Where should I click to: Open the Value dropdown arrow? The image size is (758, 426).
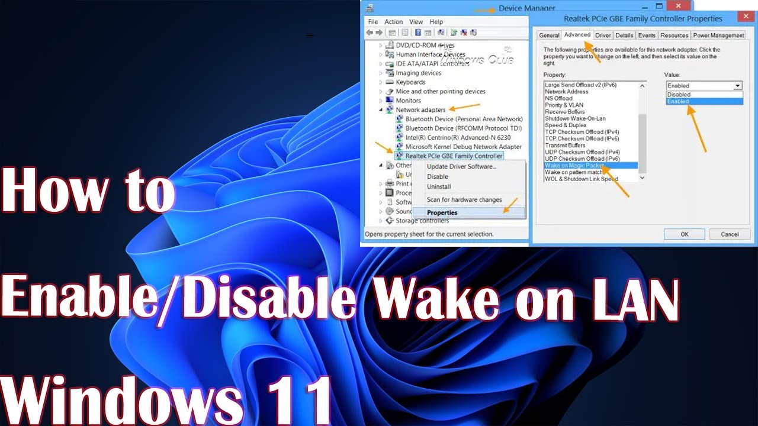(x=737, y=86)
